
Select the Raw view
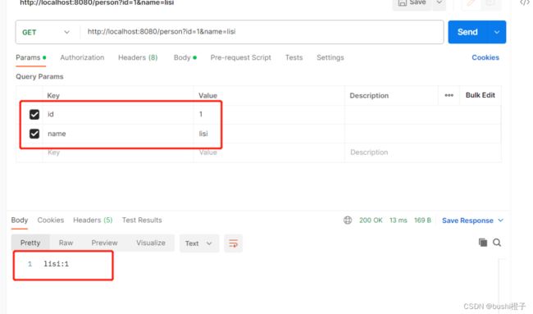pyautogui.click(x=66, y=243)
